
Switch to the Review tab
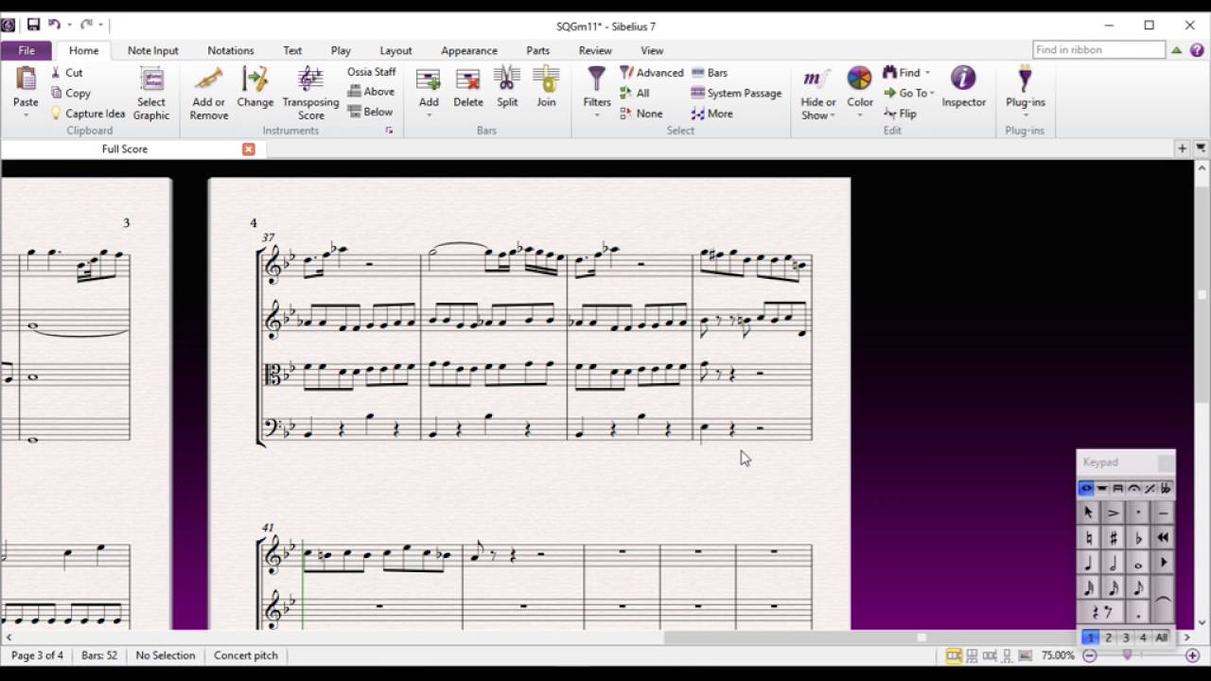[595, 50]
